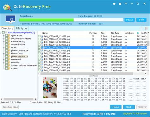Check the box for IMG_20220415_123224.jpg
Screen dimensions: 150x117
[x=39, y=39]
